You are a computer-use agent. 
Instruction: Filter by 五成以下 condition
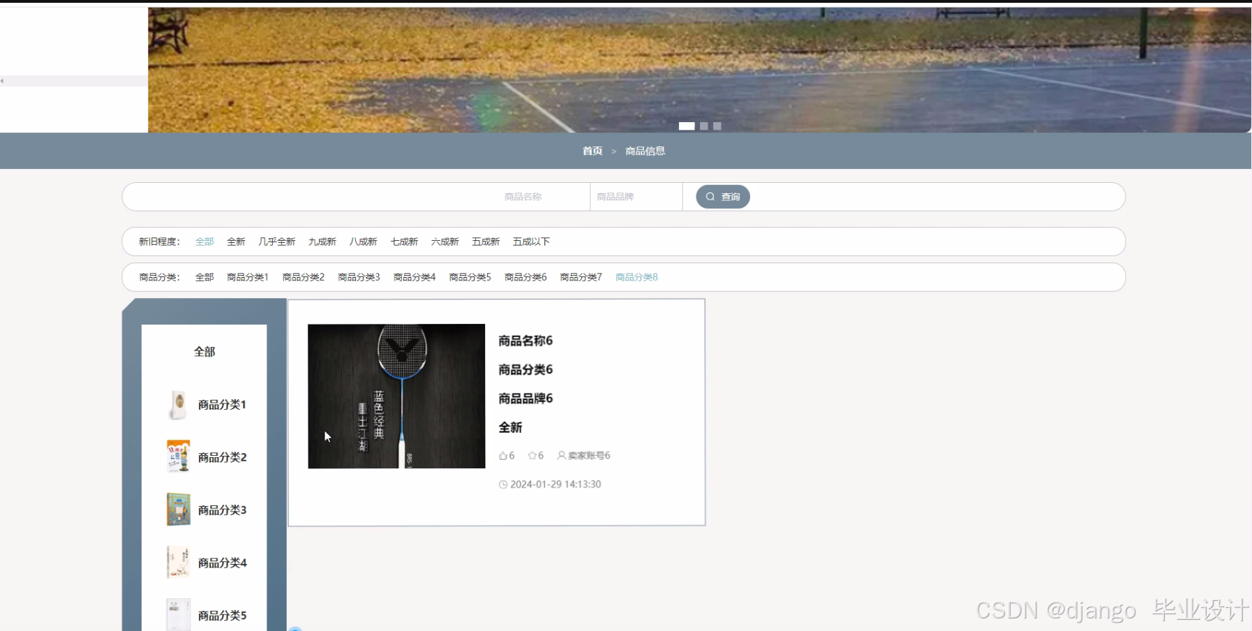click(x=531, y=242)
